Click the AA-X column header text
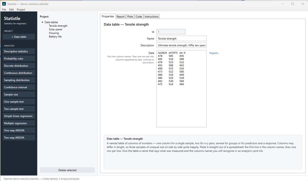This screenshot has width=308, height=181. (182, 53)
